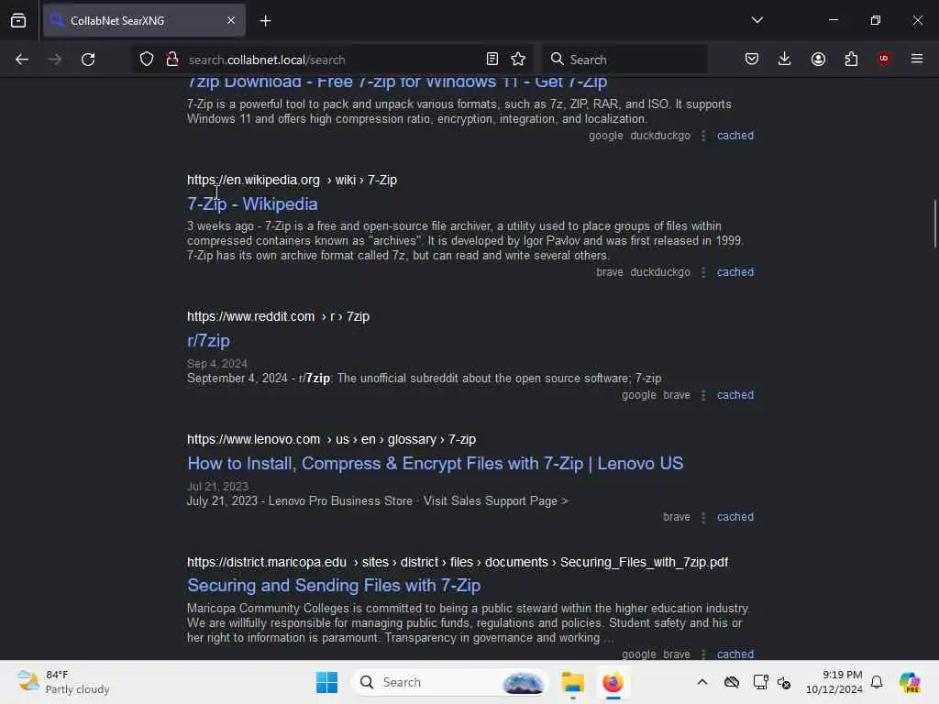
Task: Toggle reader view icon
Action: [492, 59]
